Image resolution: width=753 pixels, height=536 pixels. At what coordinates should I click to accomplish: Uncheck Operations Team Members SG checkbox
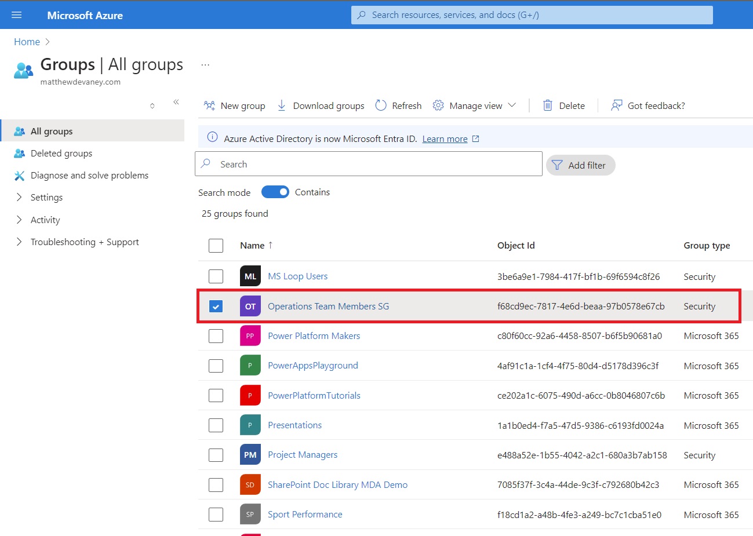click(x=216, y=306)
